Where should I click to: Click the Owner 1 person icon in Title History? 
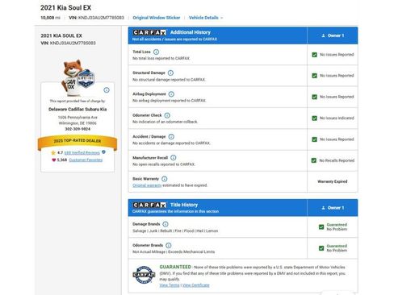(x=323, y=208)
